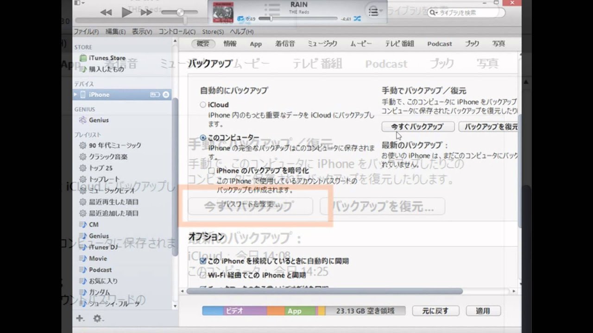The image size is (593, 333).
Task: Click the repeat icon left of 0:49
Action: tap(240, 19)
